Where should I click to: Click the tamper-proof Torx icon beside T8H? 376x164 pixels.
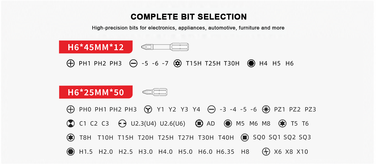tap(71, 137)
